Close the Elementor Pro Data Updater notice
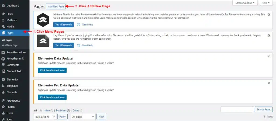The width and height of the screenshot is (276, 121). click(x=269, y=83)
